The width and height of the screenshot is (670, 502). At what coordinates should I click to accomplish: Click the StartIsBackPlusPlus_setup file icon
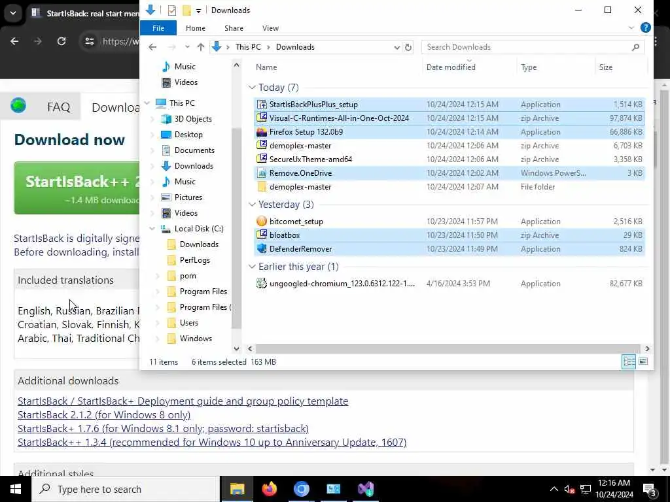point(262,105)
